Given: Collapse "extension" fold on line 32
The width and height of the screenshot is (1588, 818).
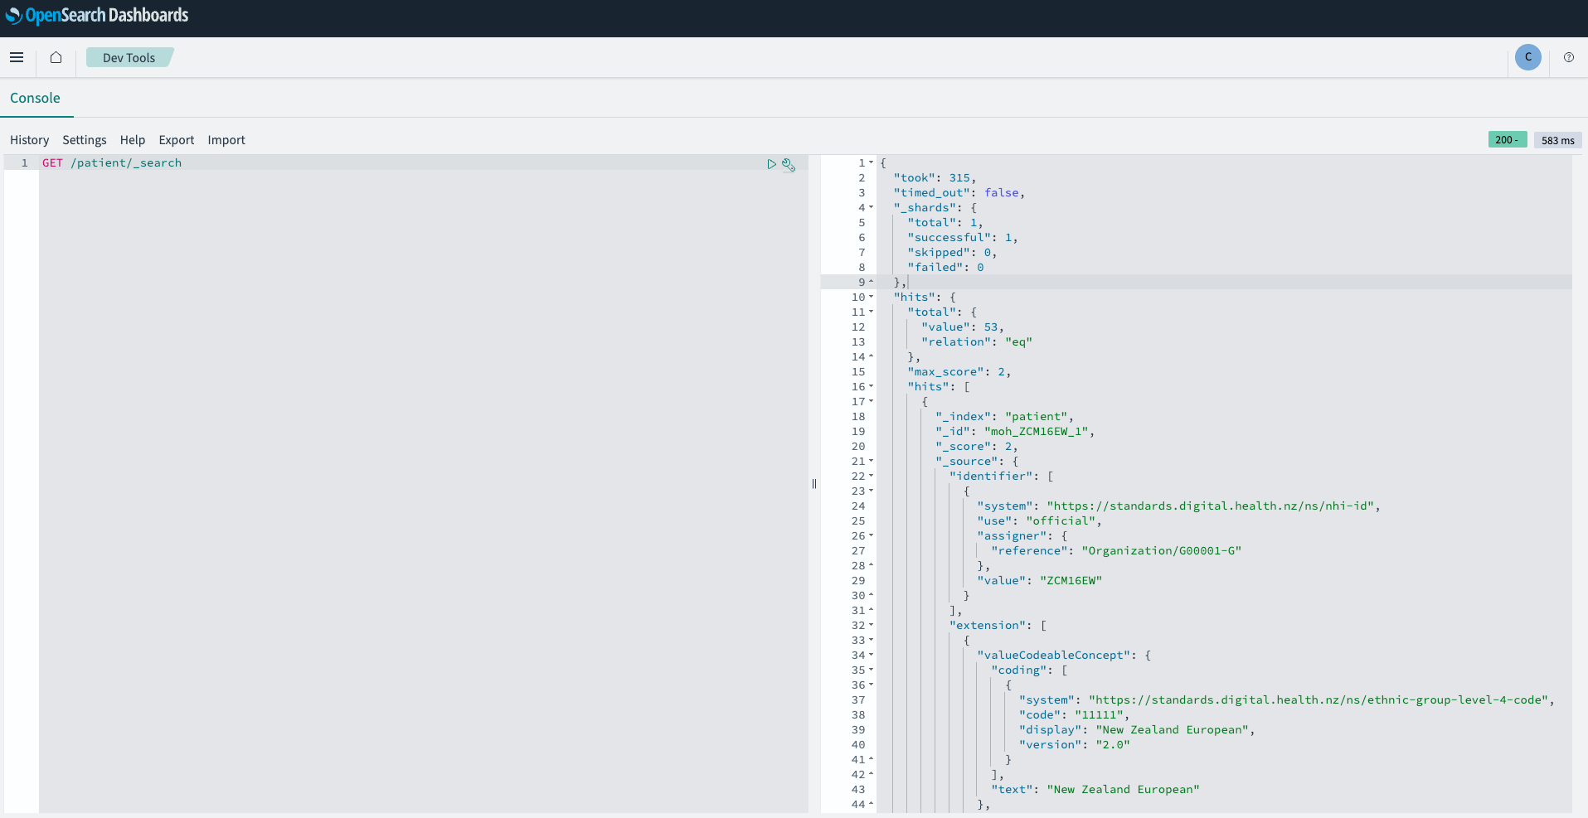Looking at the screenshot, I should tap(871, 625).
